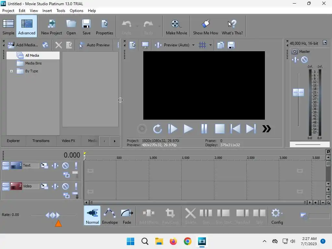Image resolution: width=332 pixels, height=249 pixels.
Task: Mute the Master bus
Action: pyautogui.click(x=304, y=60)
